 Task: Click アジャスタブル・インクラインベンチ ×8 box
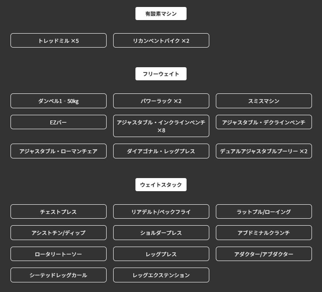[x=161, y=126]
